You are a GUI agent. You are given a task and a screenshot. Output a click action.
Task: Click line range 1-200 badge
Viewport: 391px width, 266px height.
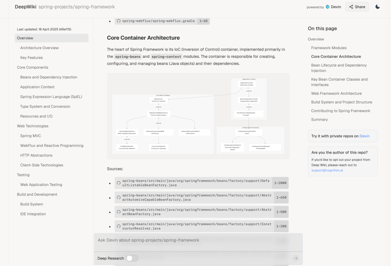[281, 226]
